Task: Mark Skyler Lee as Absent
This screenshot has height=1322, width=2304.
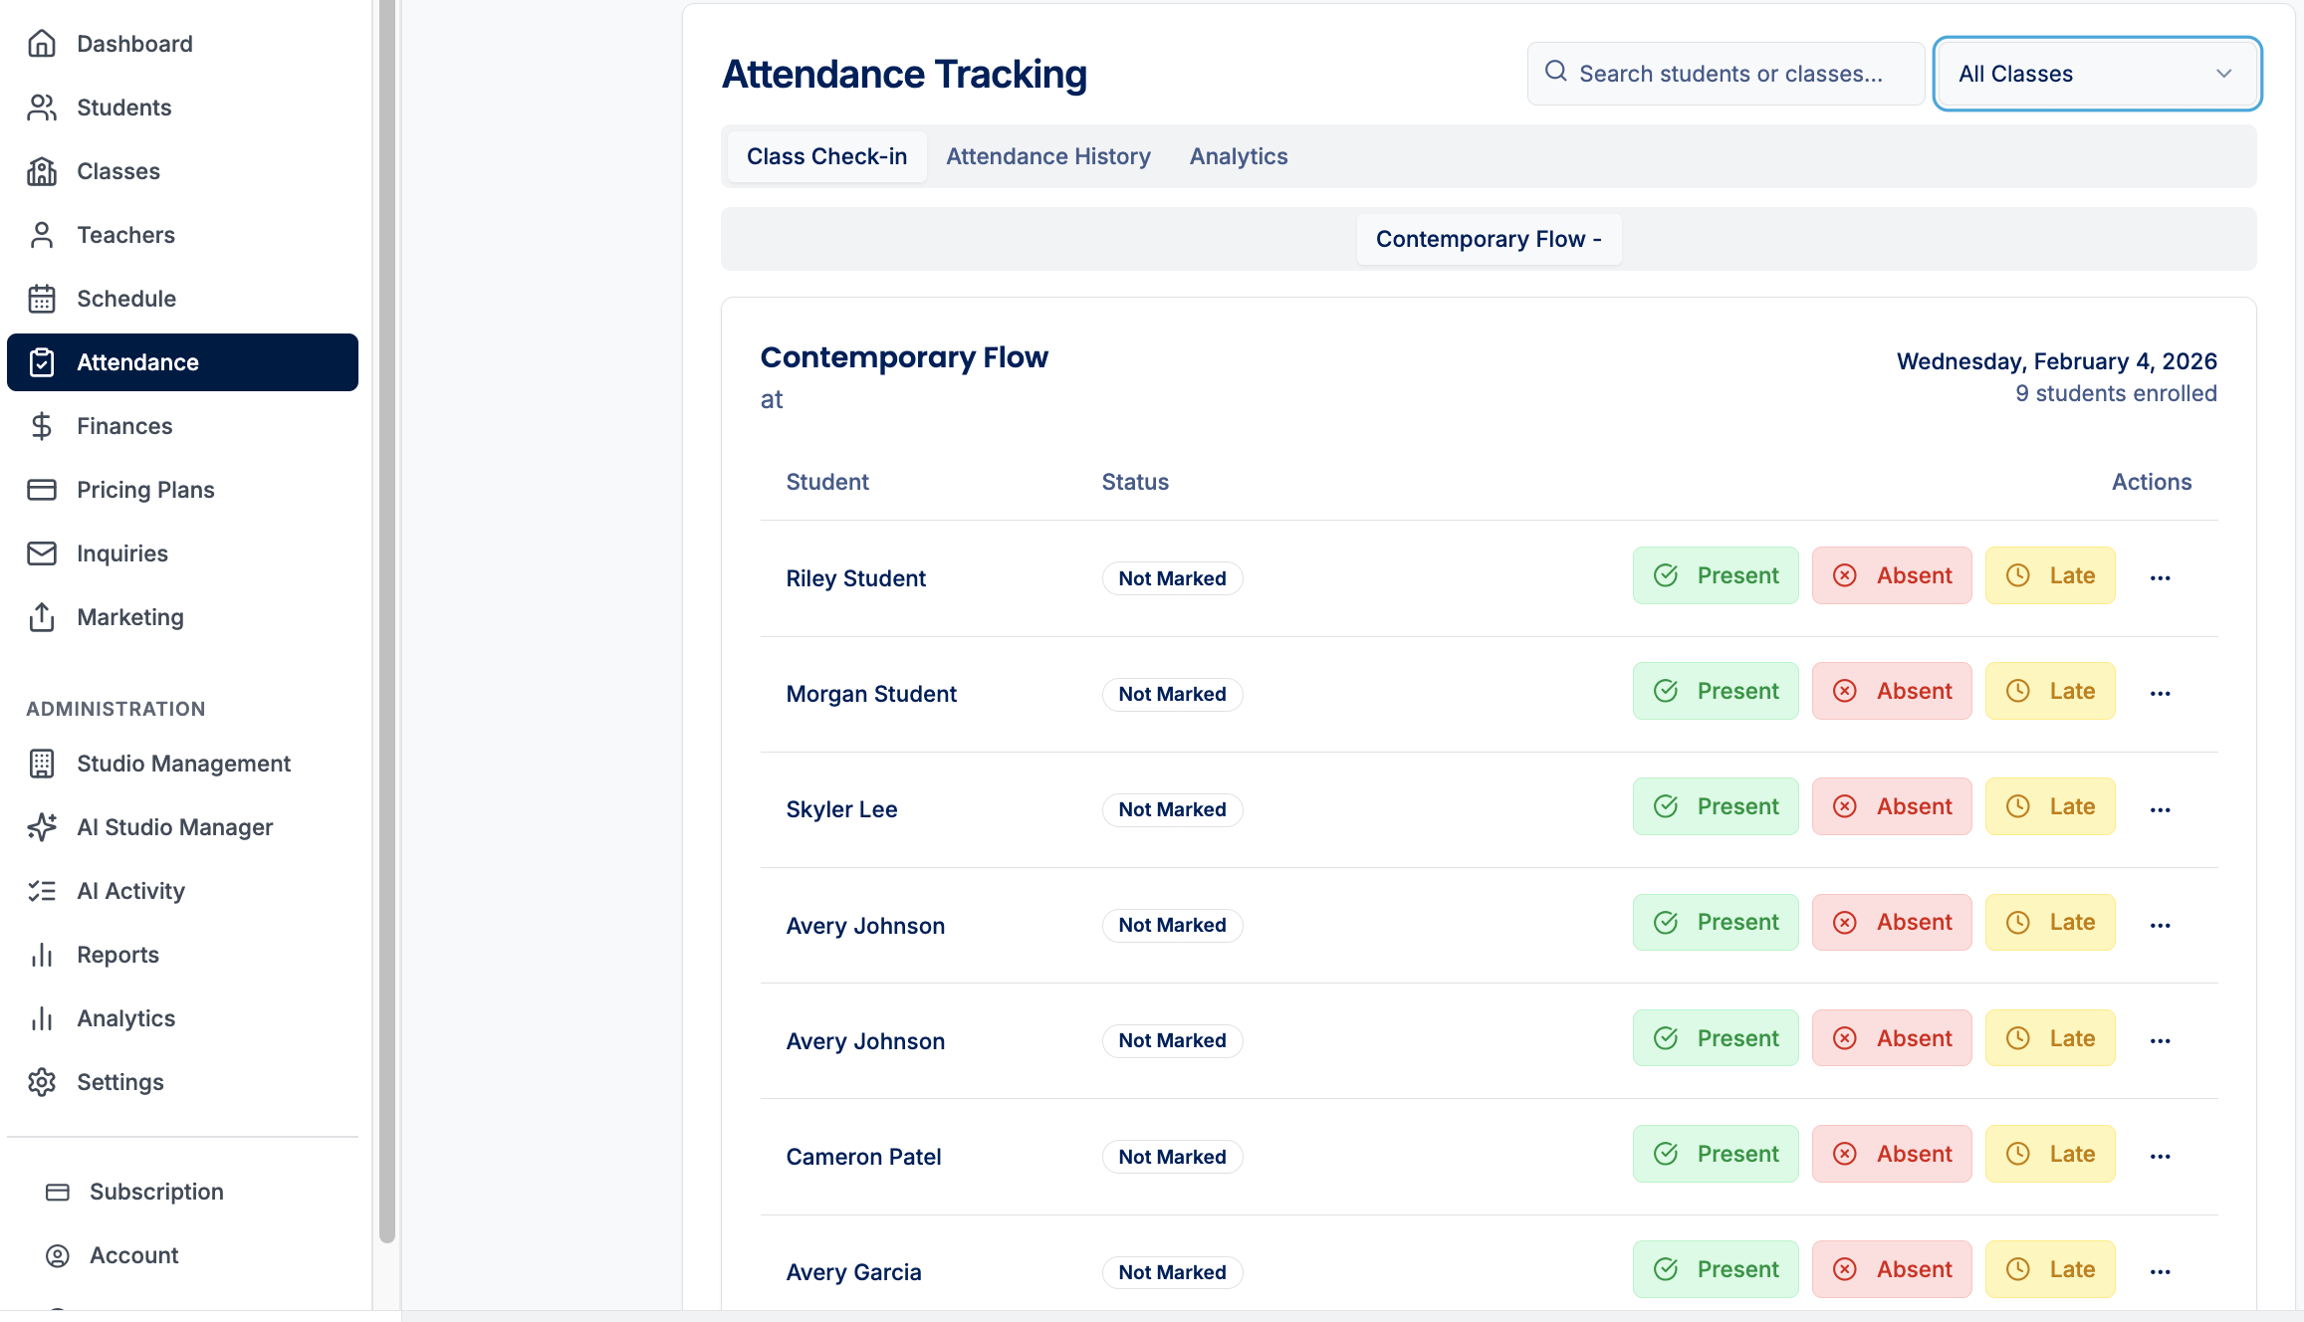Action: tap(1892, 806)
